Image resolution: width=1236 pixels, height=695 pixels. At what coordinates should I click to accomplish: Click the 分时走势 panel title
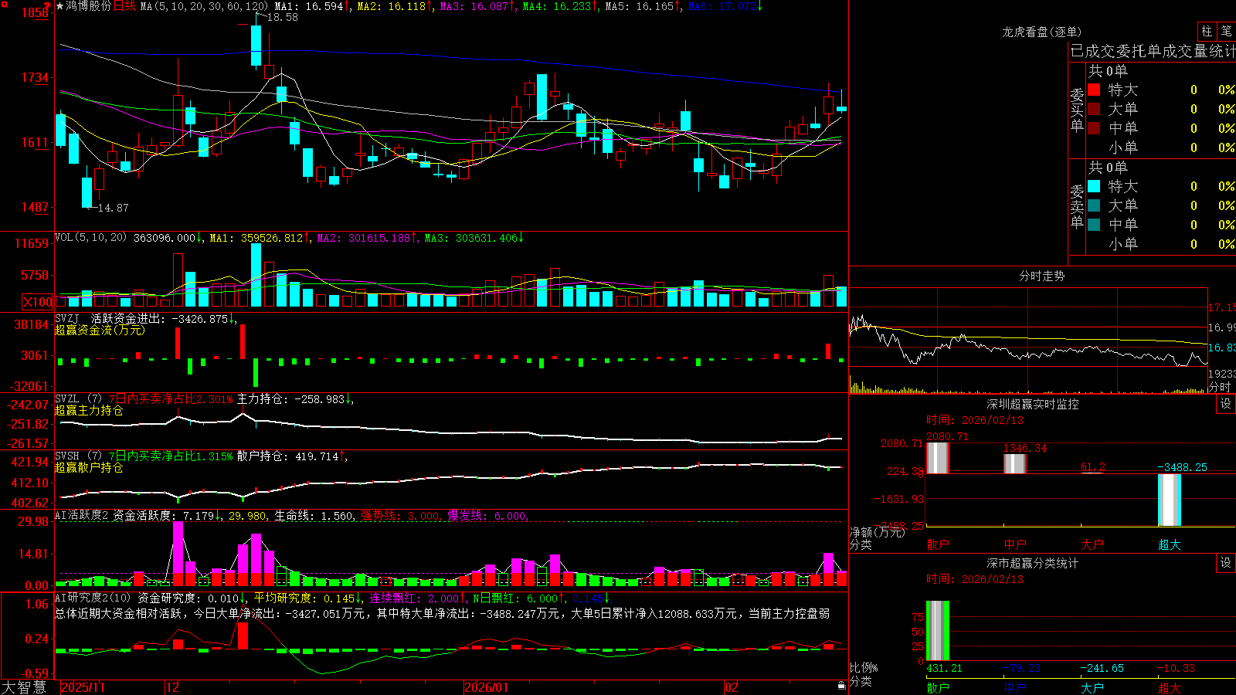tap(1041, 276)
